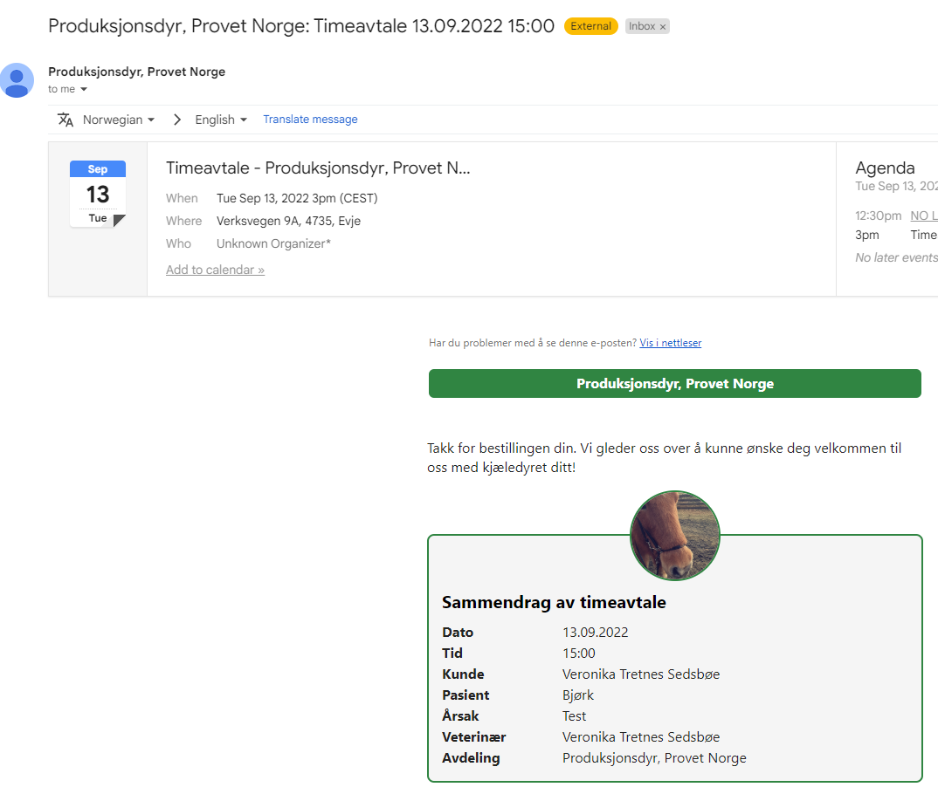Open 'Vis i nettleser' link
Screen dimensions: 938x794
coord(670,343)
